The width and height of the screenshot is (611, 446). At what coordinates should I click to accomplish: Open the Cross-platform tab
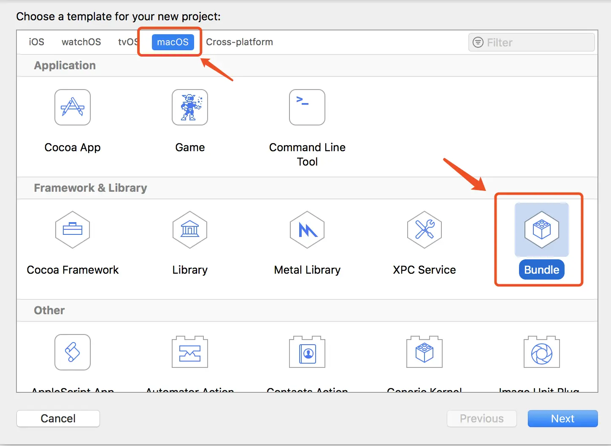click(x=239, y=42)
